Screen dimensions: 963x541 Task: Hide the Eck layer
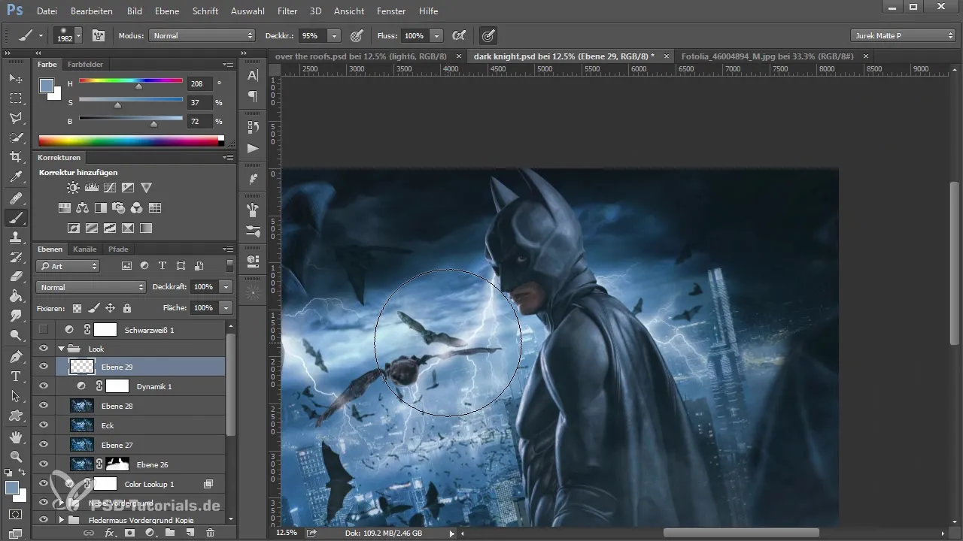point(44,425)
